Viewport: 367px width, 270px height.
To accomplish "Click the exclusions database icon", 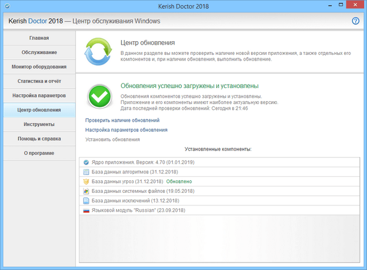I will coord(86,201).
